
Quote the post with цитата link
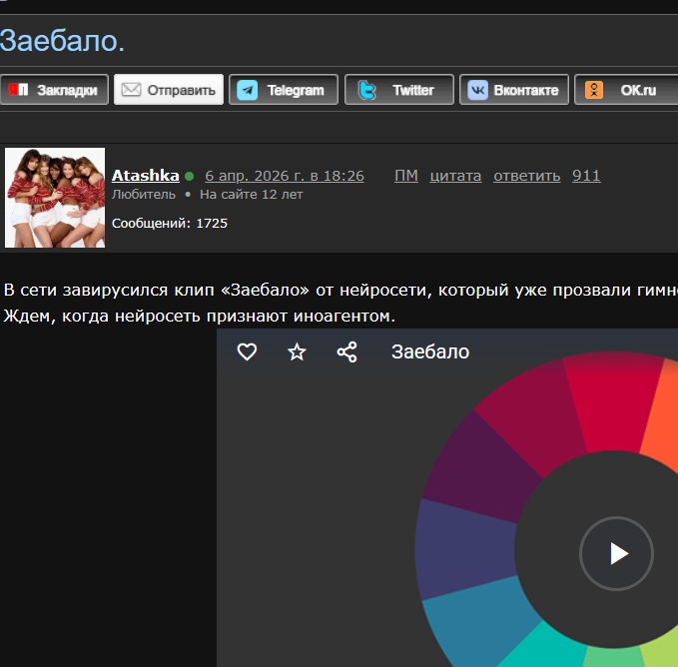[455, 176]
